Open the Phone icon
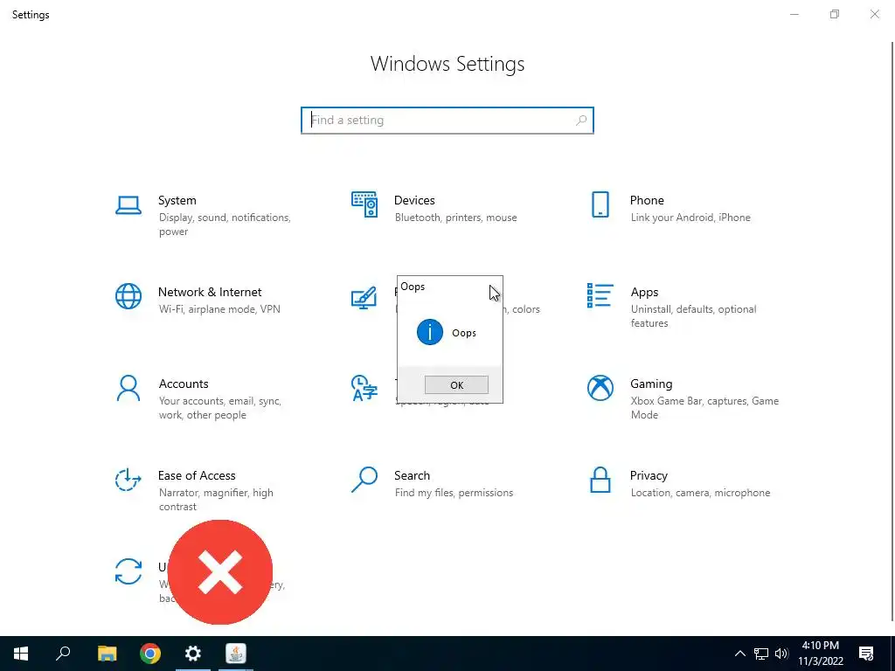895x671 pixels. tap(600, 204)
